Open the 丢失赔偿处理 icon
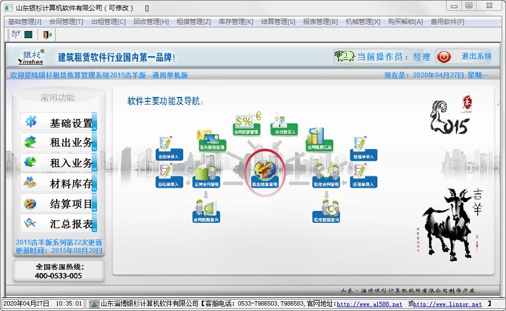506x311 pixels. click(x=212, y=141)
